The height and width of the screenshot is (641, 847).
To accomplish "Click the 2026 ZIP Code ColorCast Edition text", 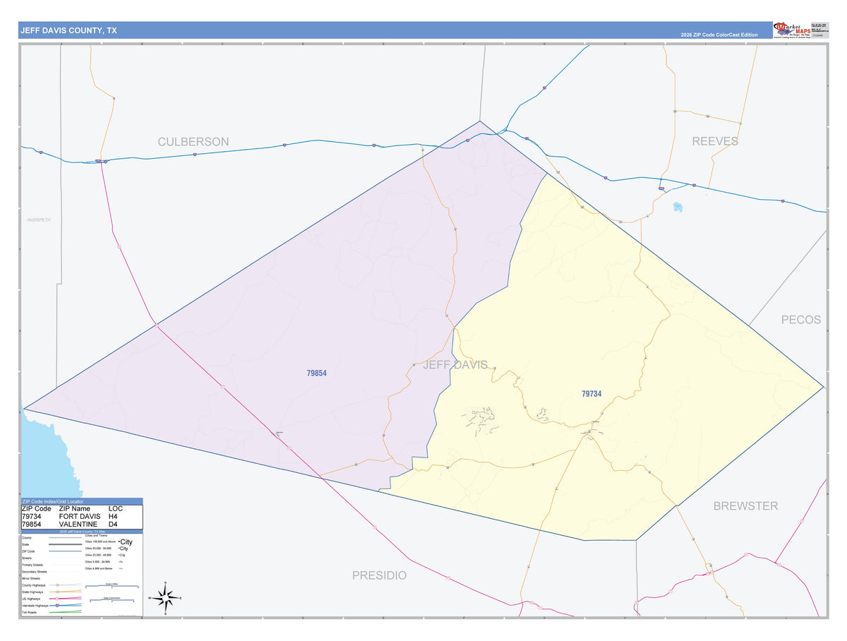I will coord(719,35).
